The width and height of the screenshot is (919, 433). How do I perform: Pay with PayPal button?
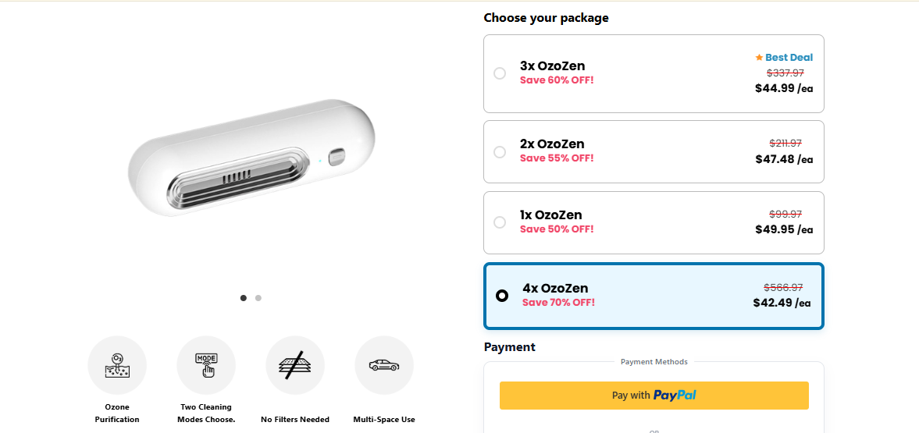pyautogui.click(x=654, y=396)
